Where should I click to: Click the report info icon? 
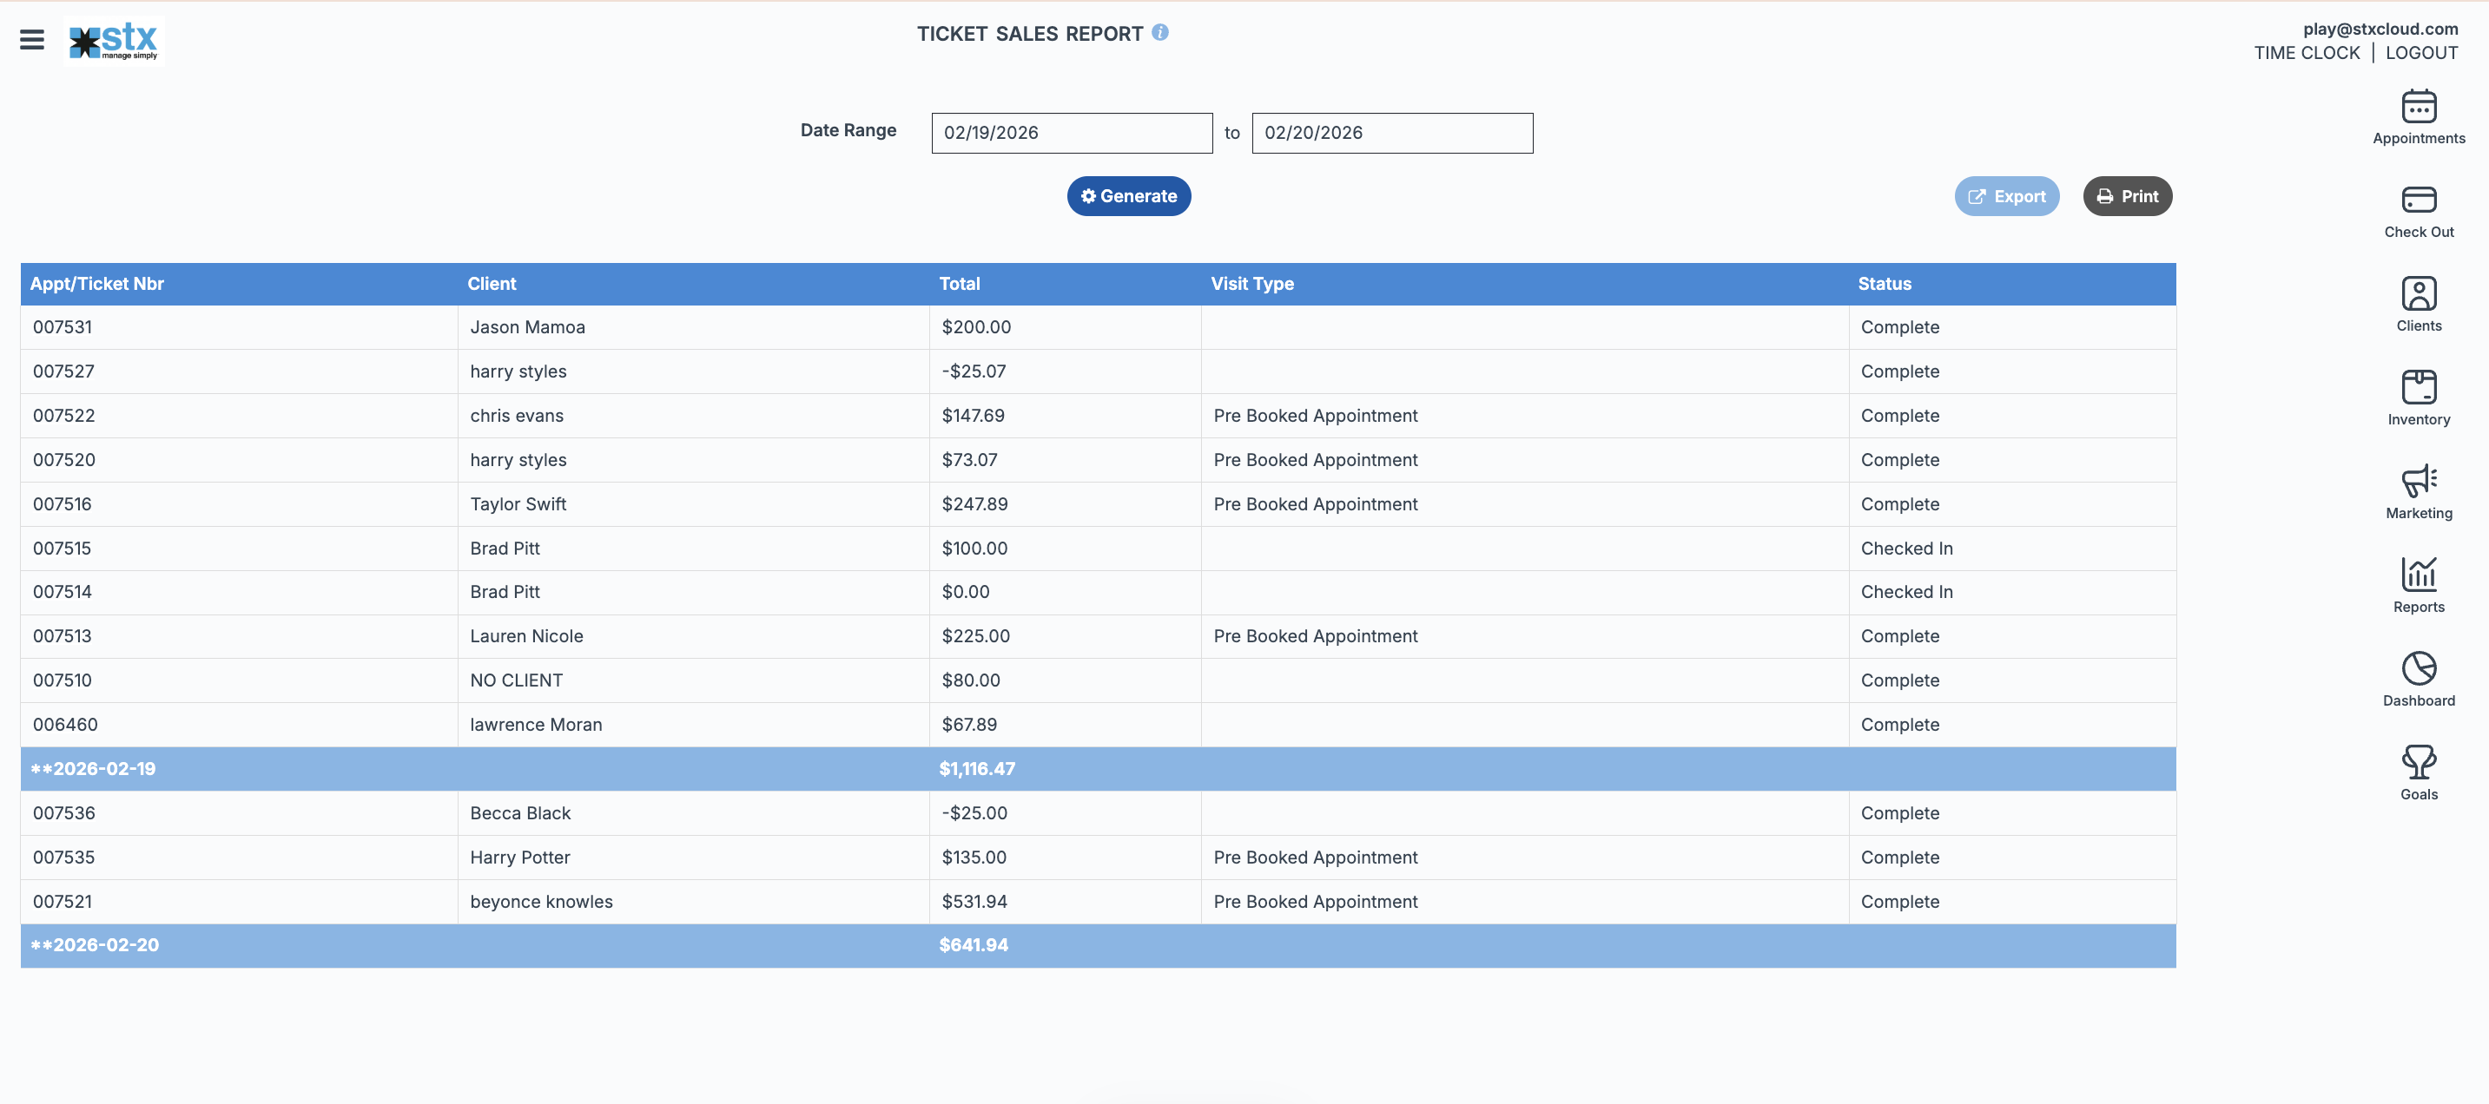pos(1160,33)
